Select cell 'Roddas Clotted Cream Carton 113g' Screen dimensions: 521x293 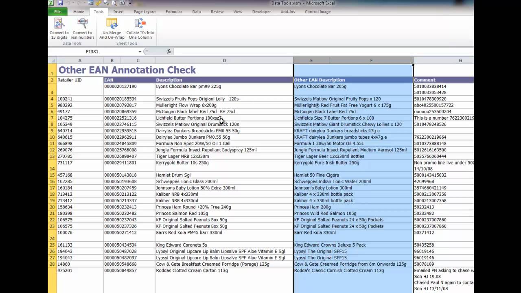pos(224,280)
